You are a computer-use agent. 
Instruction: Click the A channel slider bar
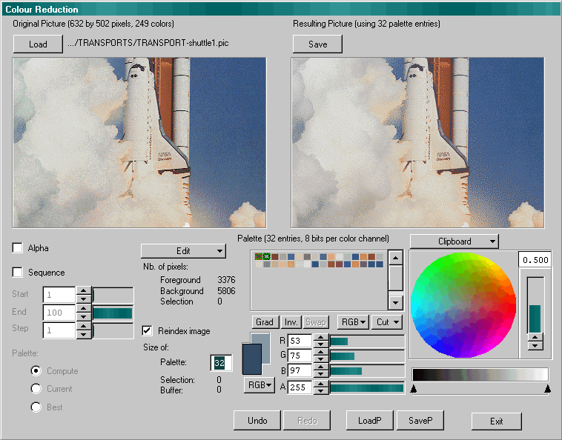point(368,387)
